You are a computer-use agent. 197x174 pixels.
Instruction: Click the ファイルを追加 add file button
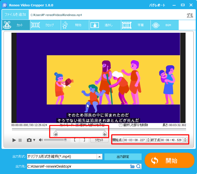[15, 14]
